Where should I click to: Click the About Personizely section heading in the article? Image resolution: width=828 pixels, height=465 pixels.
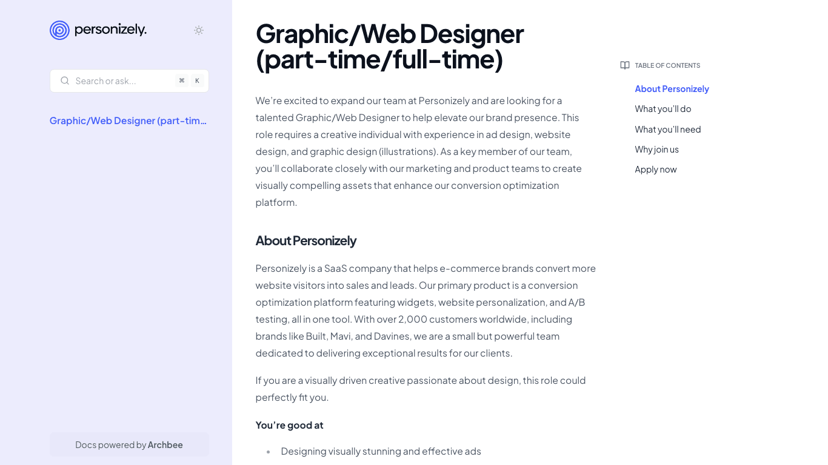tap(305, 240)
